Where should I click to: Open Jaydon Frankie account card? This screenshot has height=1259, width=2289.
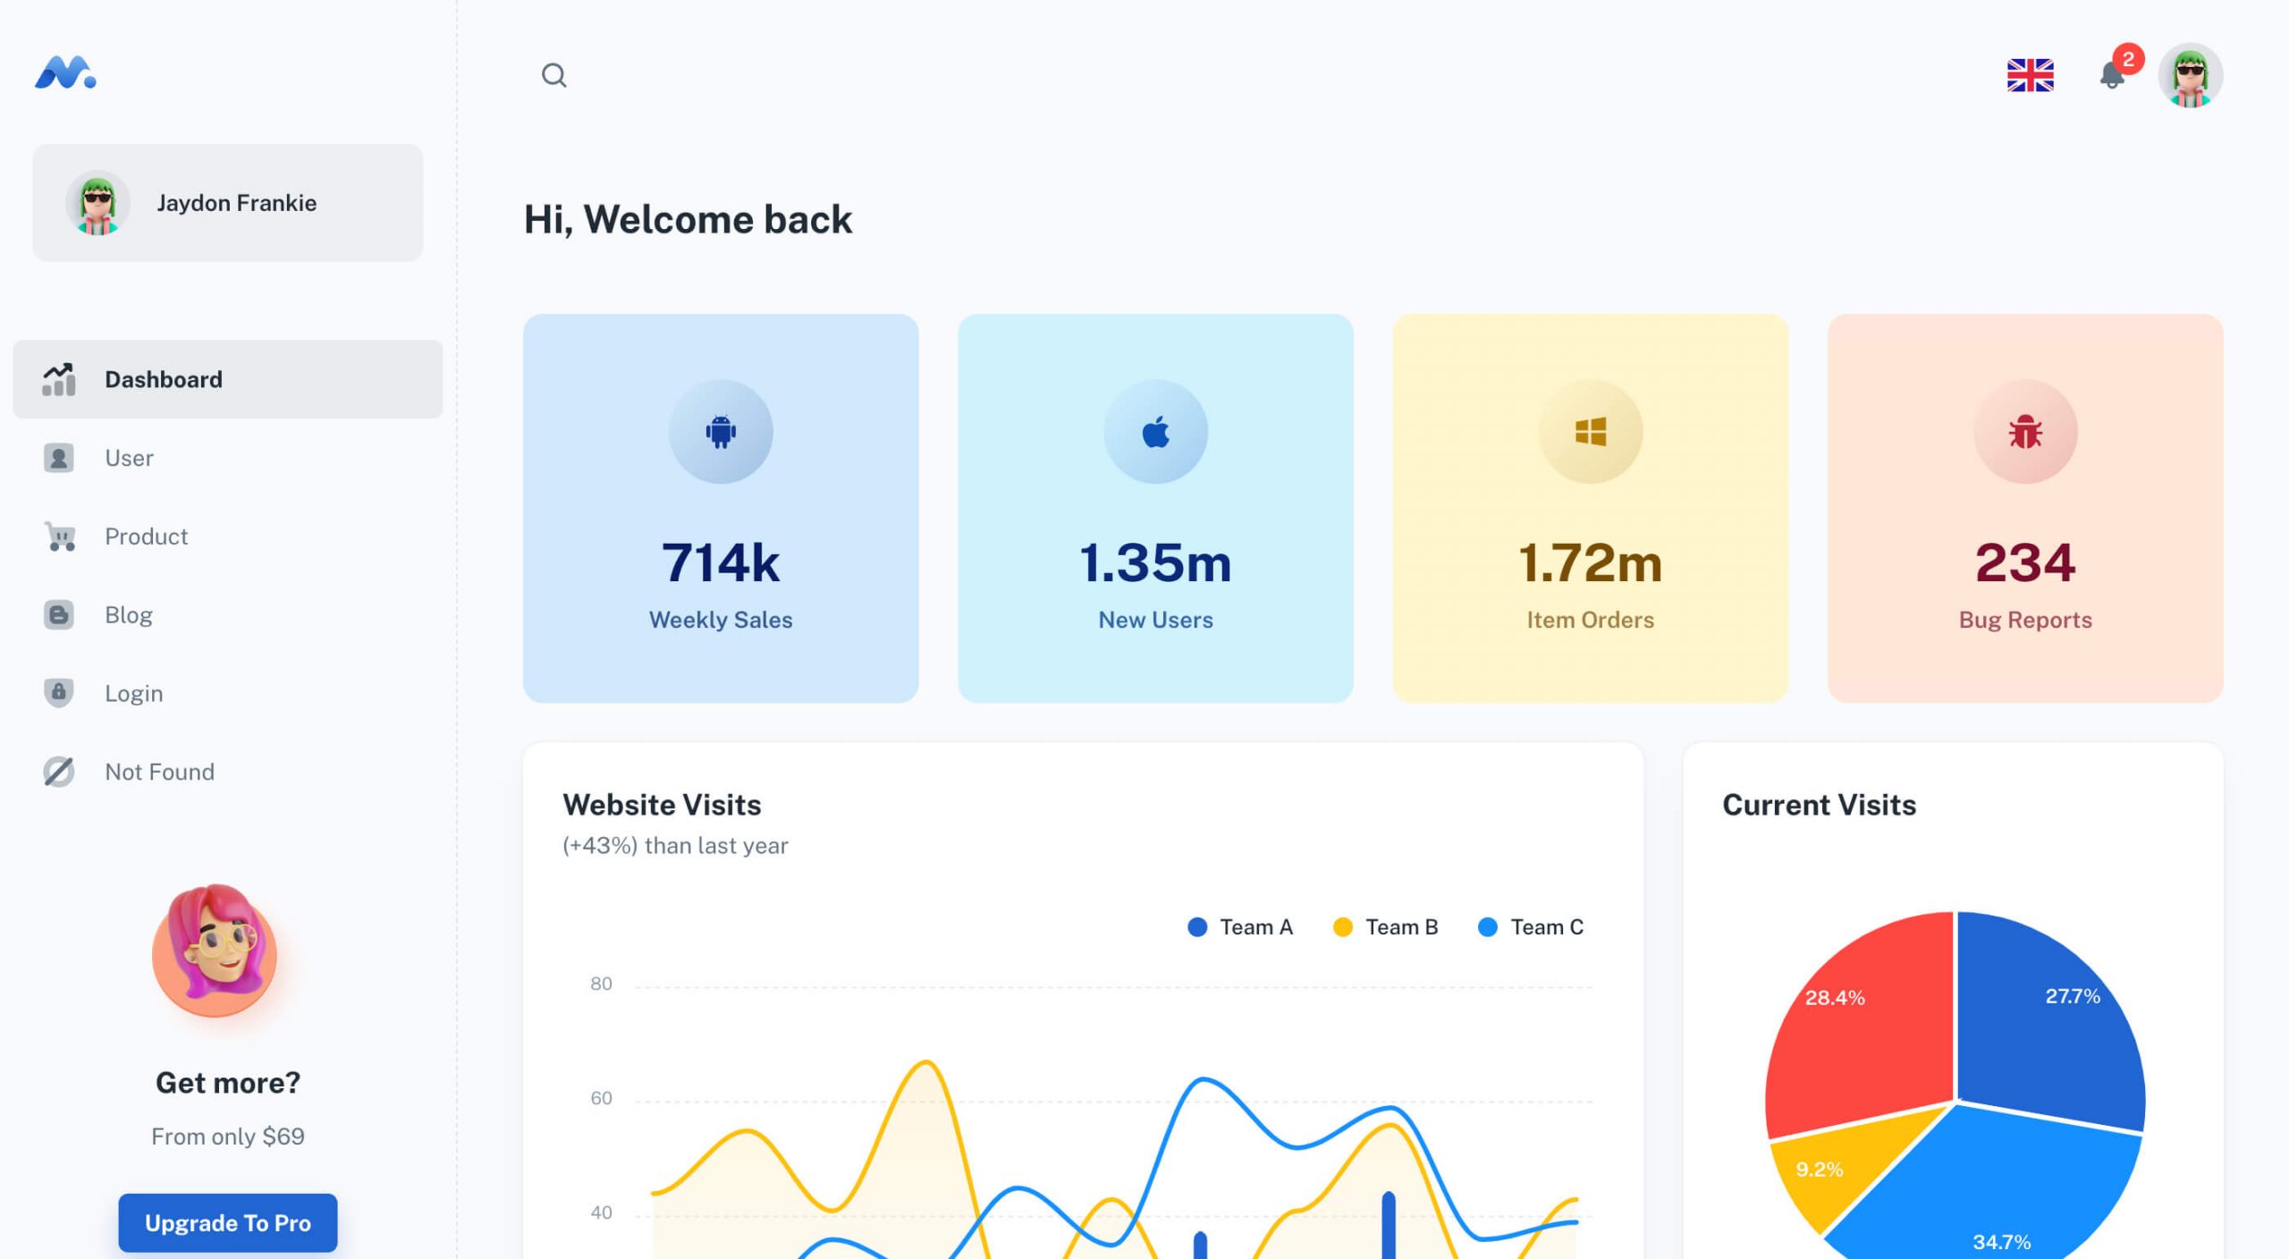[228, 203]
